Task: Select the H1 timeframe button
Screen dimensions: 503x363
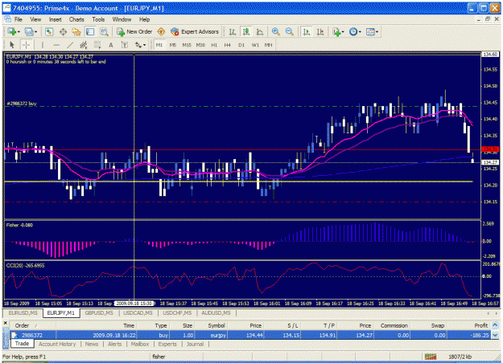Action: pos(214,45)
